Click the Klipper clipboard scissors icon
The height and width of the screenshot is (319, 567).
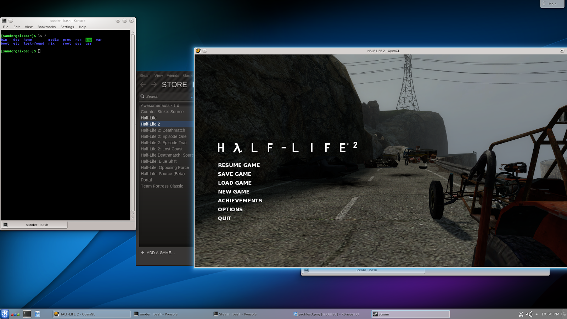(521, 314)
